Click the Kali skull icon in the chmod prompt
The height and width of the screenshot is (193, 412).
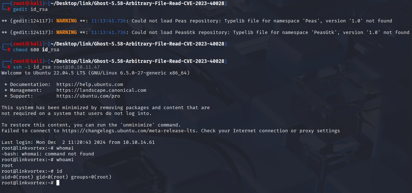pos(27,44)
